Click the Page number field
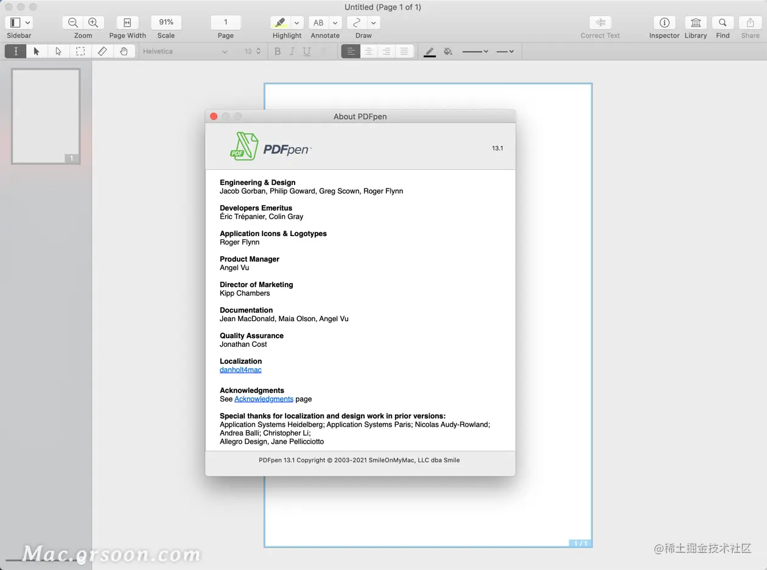 [x=225, y=22]
